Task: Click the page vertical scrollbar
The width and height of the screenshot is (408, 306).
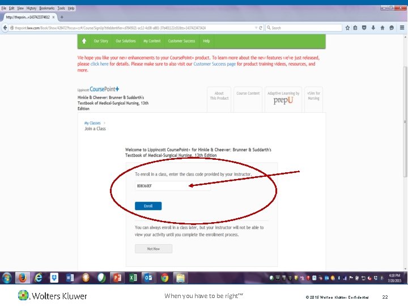Action: pyautogui.click(x=405, y=122)
